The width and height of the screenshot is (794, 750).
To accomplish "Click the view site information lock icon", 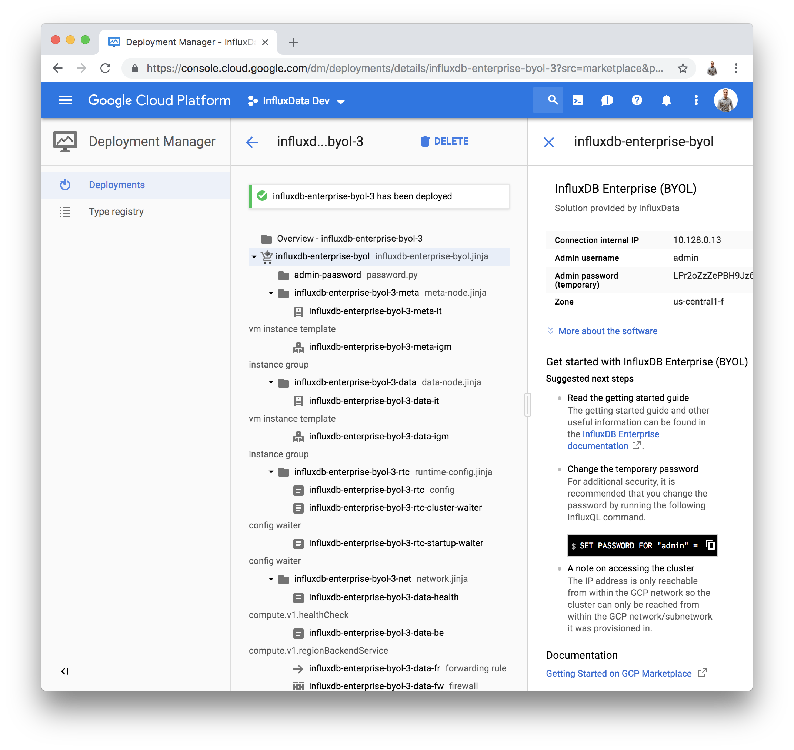I will tap(135, 68).
